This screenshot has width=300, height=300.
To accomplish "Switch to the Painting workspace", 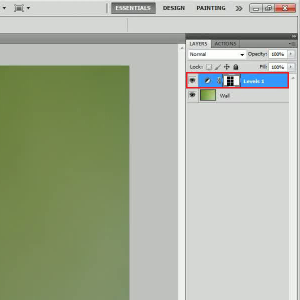I will pos(211,8).
